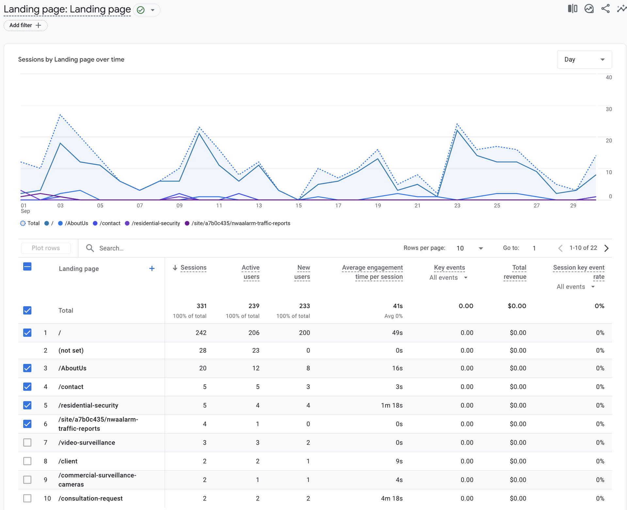The width and height of the screenshot is (627, 510).
Task: Click the Plot rows button
Action: tap(46, 248)
